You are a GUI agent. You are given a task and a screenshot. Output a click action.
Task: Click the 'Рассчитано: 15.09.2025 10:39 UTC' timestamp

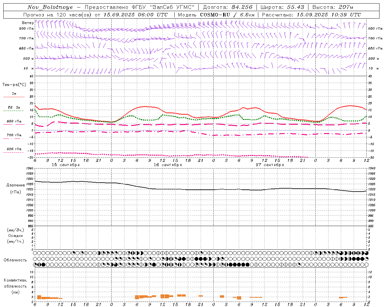coord(311,15)
